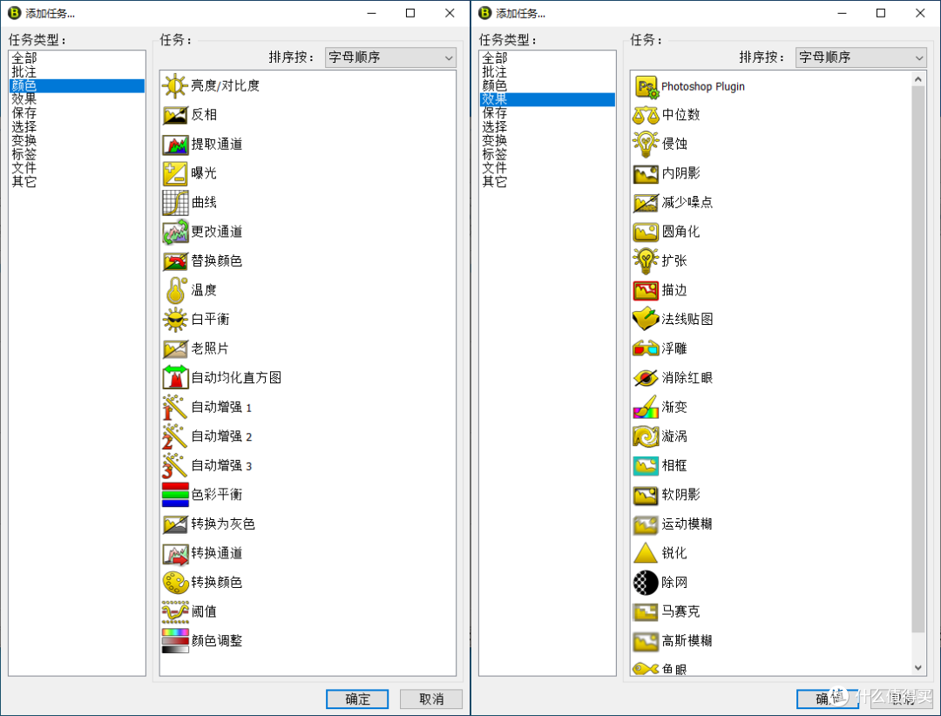Click 取消 button in left window

click(431, 699)
